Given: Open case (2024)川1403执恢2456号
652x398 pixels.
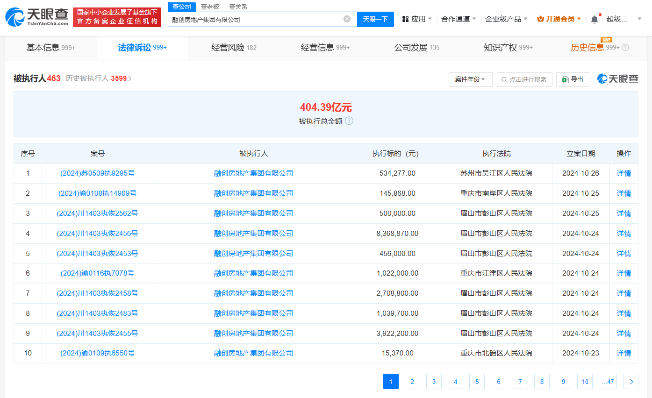Looking at the screenshot, I should [97, 234].
